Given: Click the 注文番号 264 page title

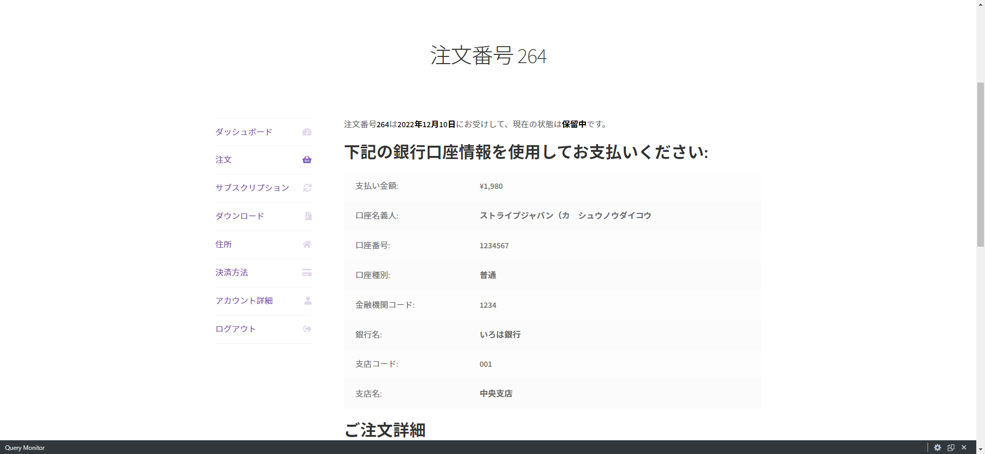Looking at the screenshot, I should 489,55.
